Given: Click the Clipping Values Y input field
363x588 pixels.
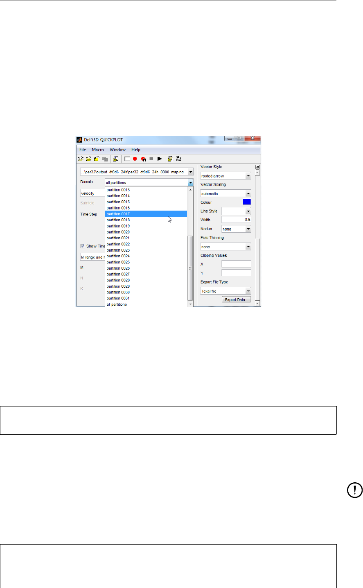Looking at the screenshot, I should 236,273.
